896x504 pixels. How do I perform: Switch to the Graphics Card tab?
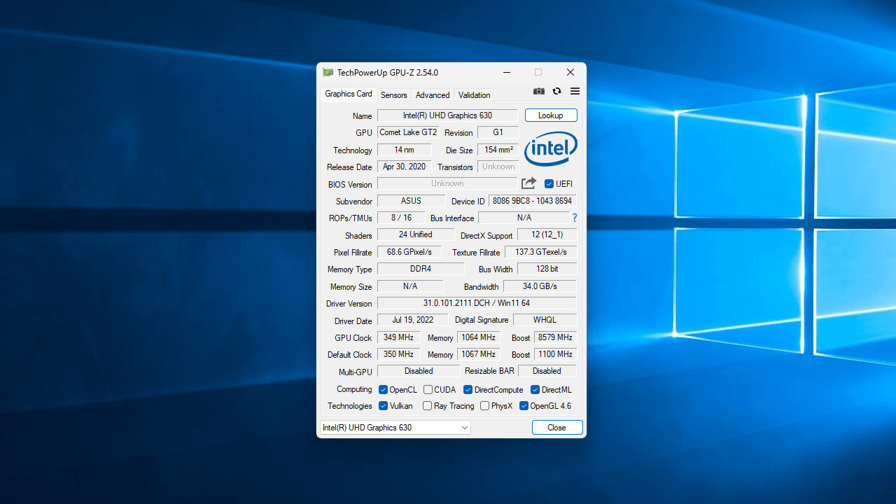tap(349, 94)
